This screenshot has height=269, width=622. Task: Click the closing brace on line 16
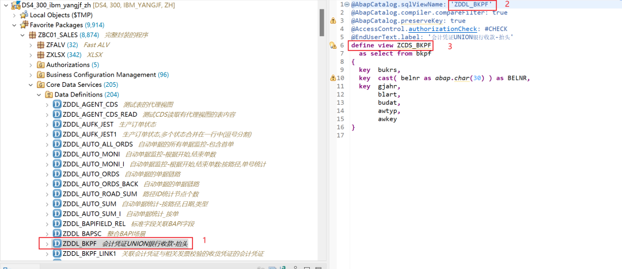353,127
